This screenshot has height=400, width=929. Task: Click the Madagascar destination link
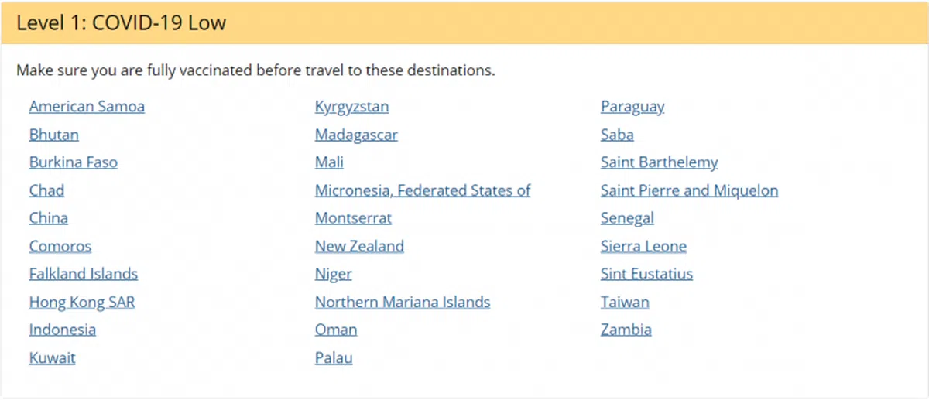click(356, 135)
